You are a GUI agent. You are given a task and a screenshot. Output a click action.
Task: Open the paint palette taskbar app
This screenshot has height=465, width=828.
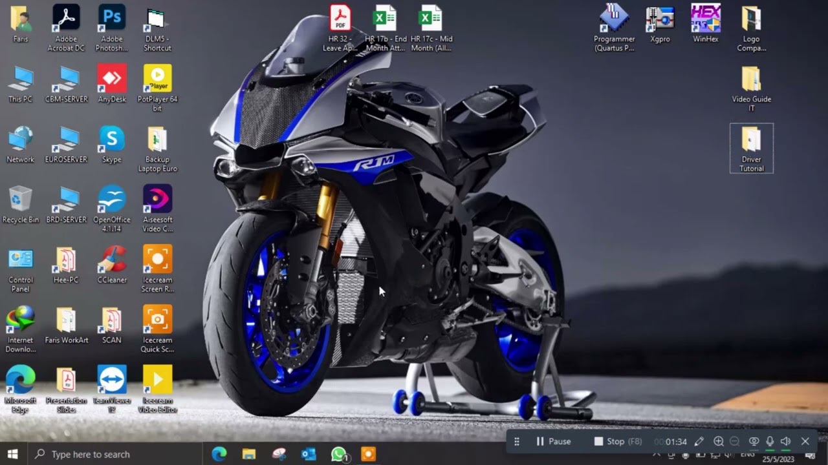coord(279,454)
